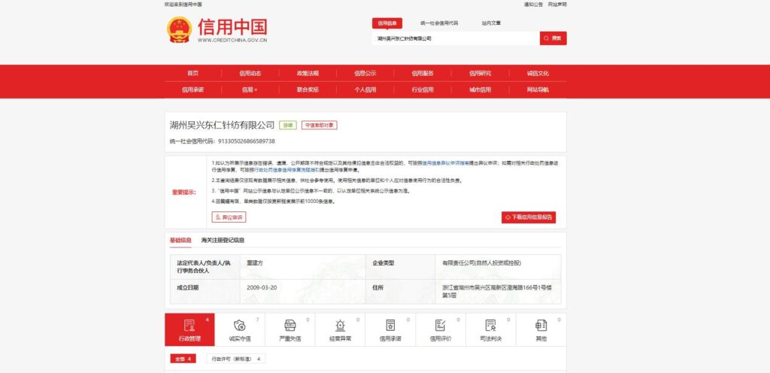Select the 信用评价 edit icon

(441, 325)
